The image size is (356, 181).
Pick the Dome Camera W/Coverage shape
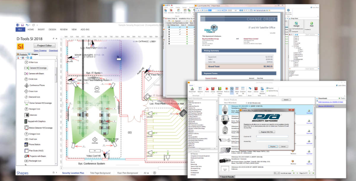tap(38, 103)
